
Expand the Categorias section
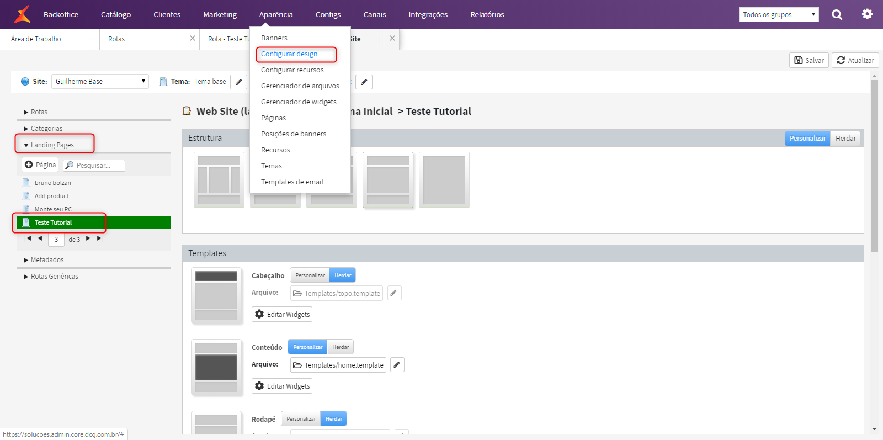(x=94, y=129)
